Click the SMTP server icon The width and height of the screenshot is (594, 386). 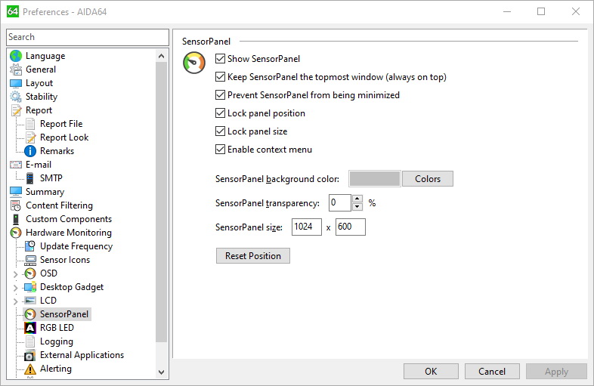pyautogui.click(x=30, y=178)
